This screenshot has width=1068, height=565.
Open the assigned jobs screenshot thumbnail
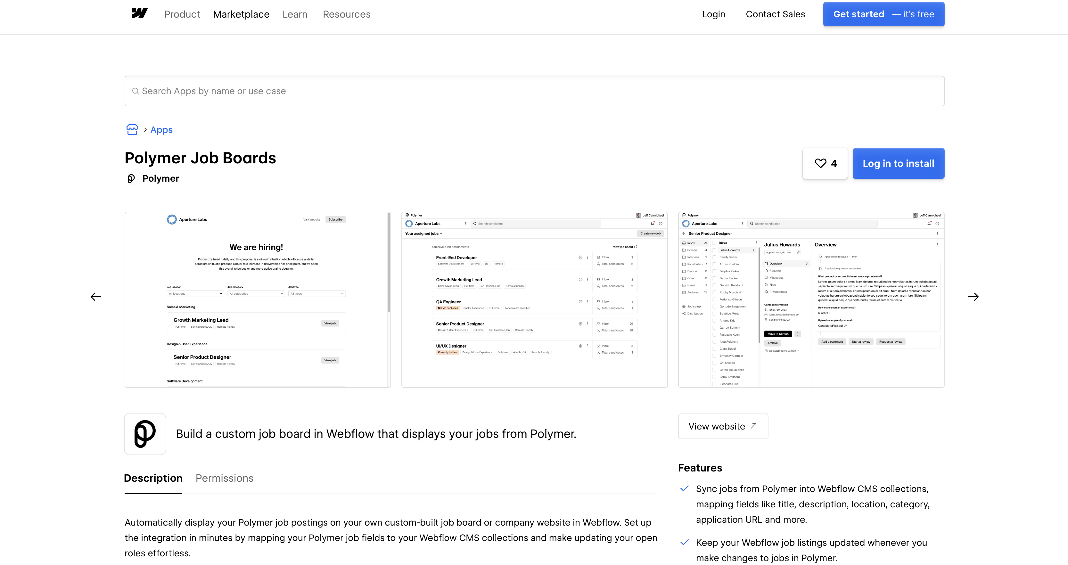tap(534, 300)
